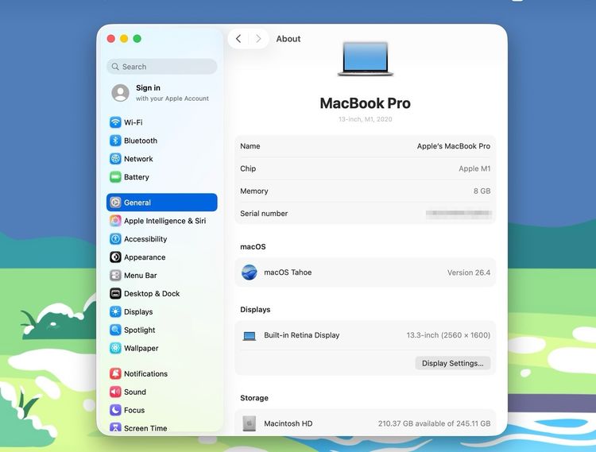Maximize window with the green button
The height and width of the screenshot is (452, 596).
point(137,39)
